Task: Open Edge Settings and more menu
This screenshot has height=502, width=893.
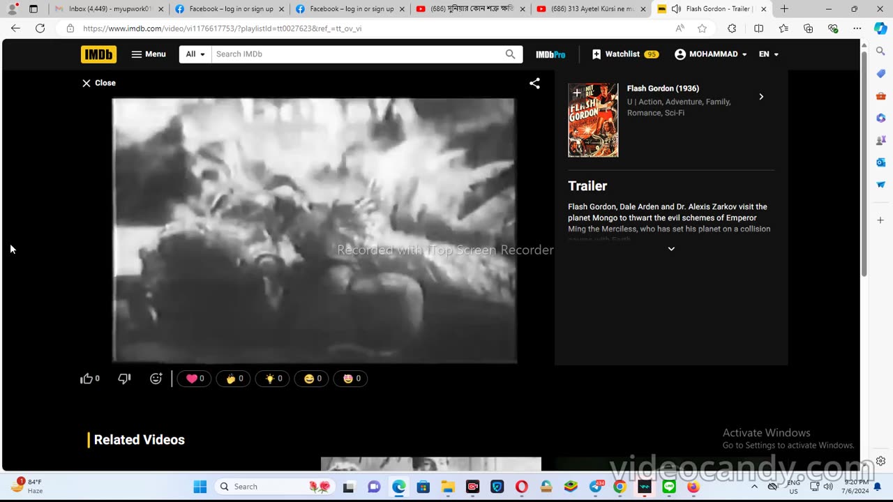Action: pyautogui.click(x=857, y=29)
